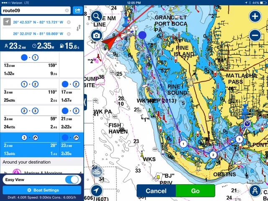Open Boat Settings

(42, 190)
